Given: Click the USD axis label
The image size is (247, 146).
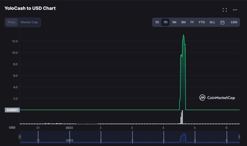Looking at the screenshot, I should 12,128.
